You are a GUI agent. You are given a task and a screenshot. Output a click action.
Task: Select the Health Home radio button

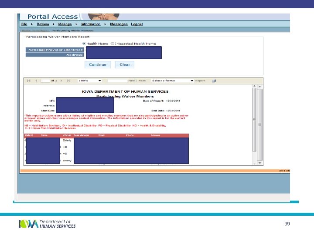click(84, 44)
